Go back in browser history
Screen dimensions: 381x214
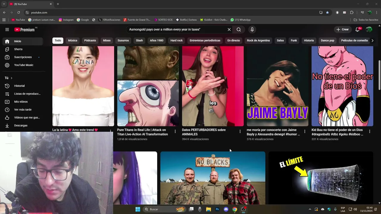4,12
